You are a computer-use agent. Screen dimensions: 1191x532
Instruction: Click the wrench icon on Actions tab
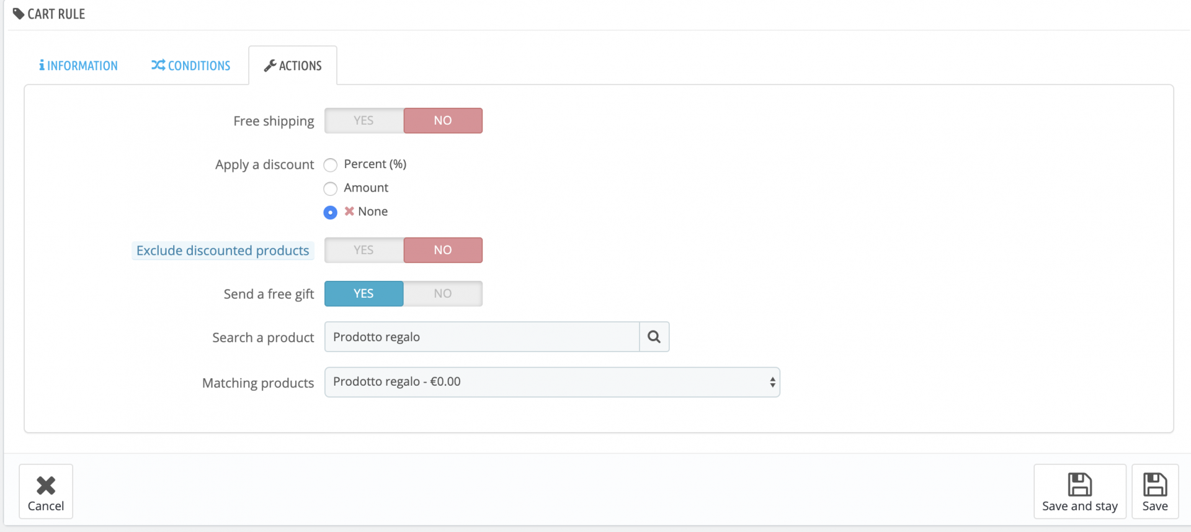point(270,66)
